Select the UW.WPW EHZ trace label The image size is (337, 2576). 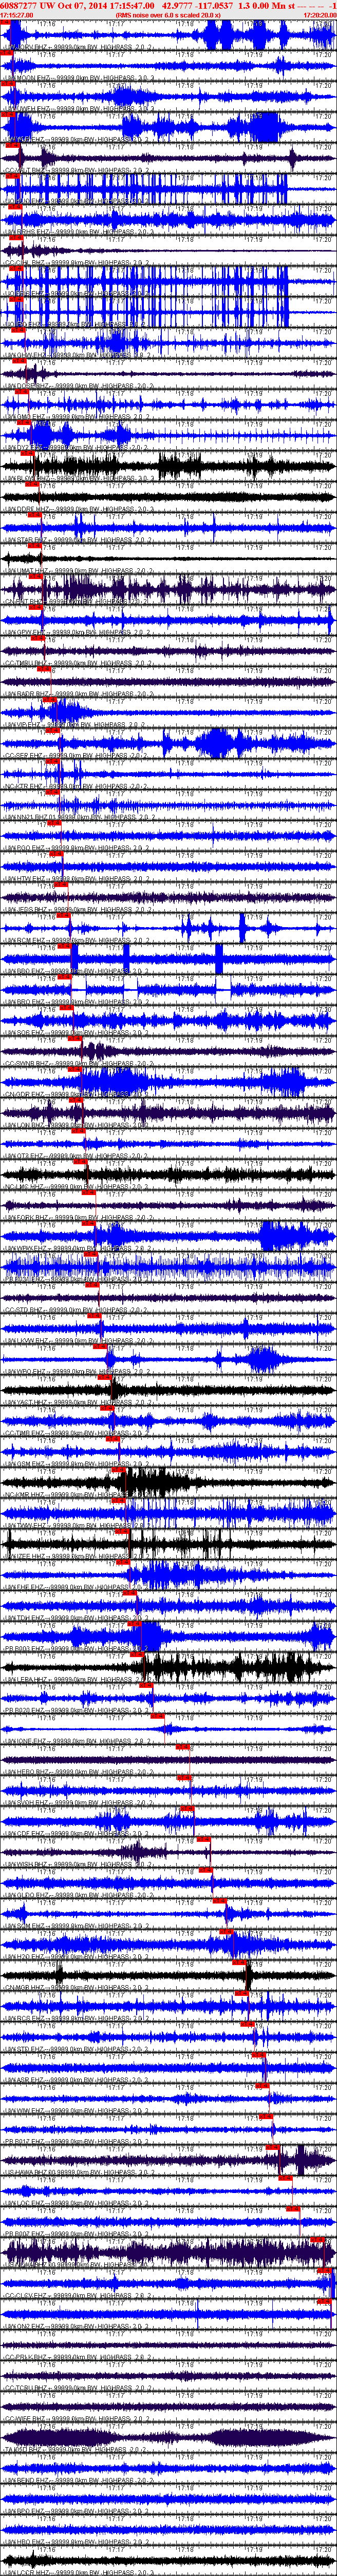tap(78, 1248)
